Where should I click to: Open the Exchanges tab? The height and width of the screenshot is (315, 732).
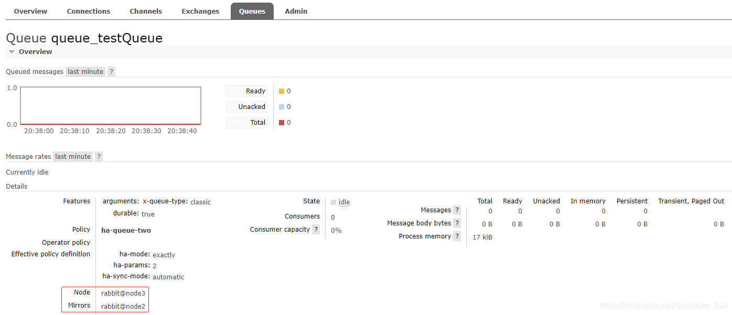(200, 11)
